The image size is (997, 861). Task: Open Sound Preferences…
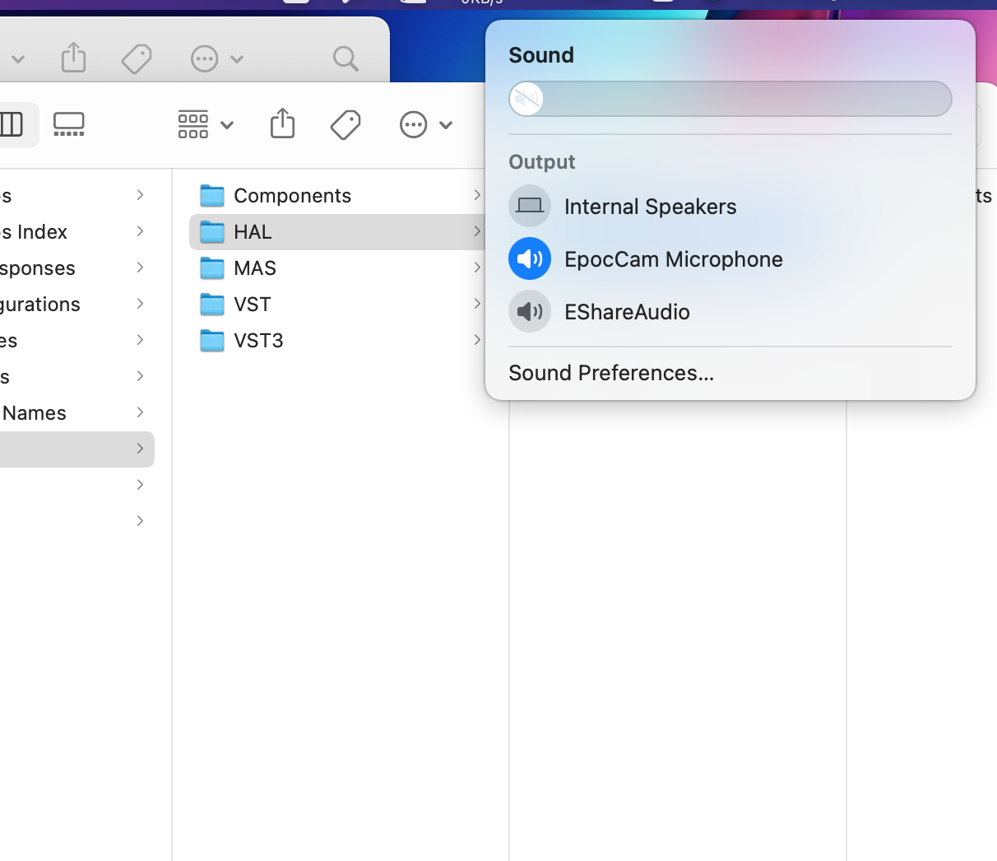pos(611,373)
